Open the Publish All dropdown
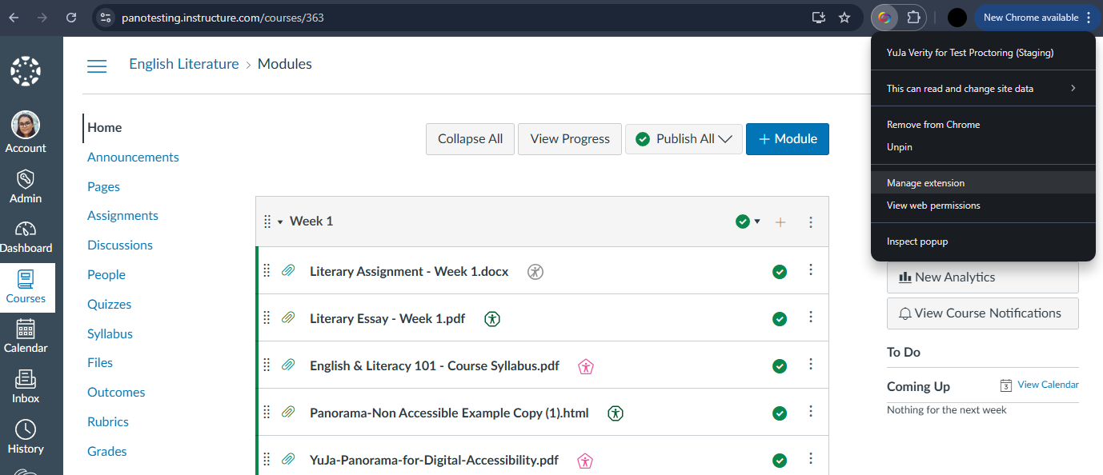The image size is (1103, 475). click(684, 139)
